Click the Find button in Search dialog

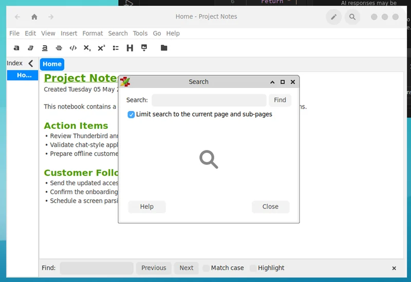[280, 100]
